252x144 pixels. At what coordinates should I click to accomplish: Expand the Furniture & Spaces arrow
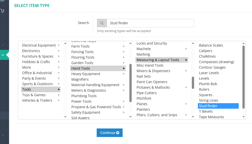pyautogui.click(x=59, y=56)
